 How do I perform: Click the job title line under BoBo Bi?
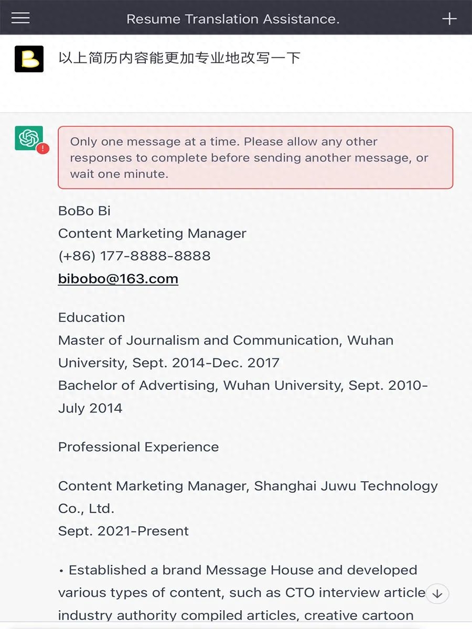pos(152,233)
